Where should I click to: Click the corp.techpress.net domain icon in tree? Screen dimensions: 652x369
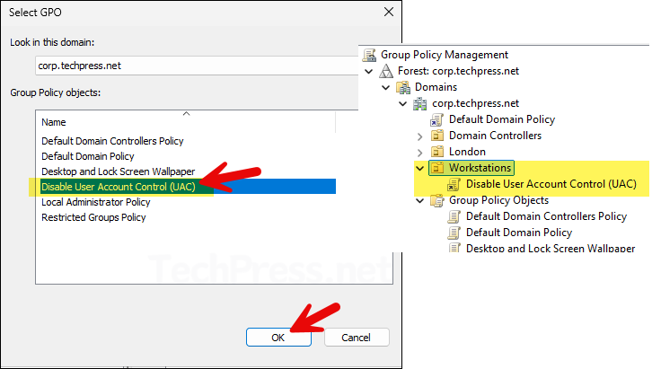coord(420,103)
